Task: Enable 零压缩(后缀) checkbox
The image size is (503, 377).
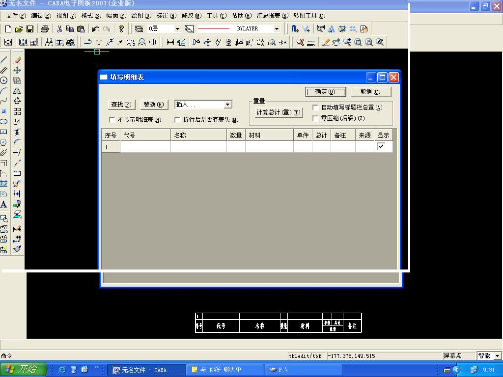Action: [316, 118]
